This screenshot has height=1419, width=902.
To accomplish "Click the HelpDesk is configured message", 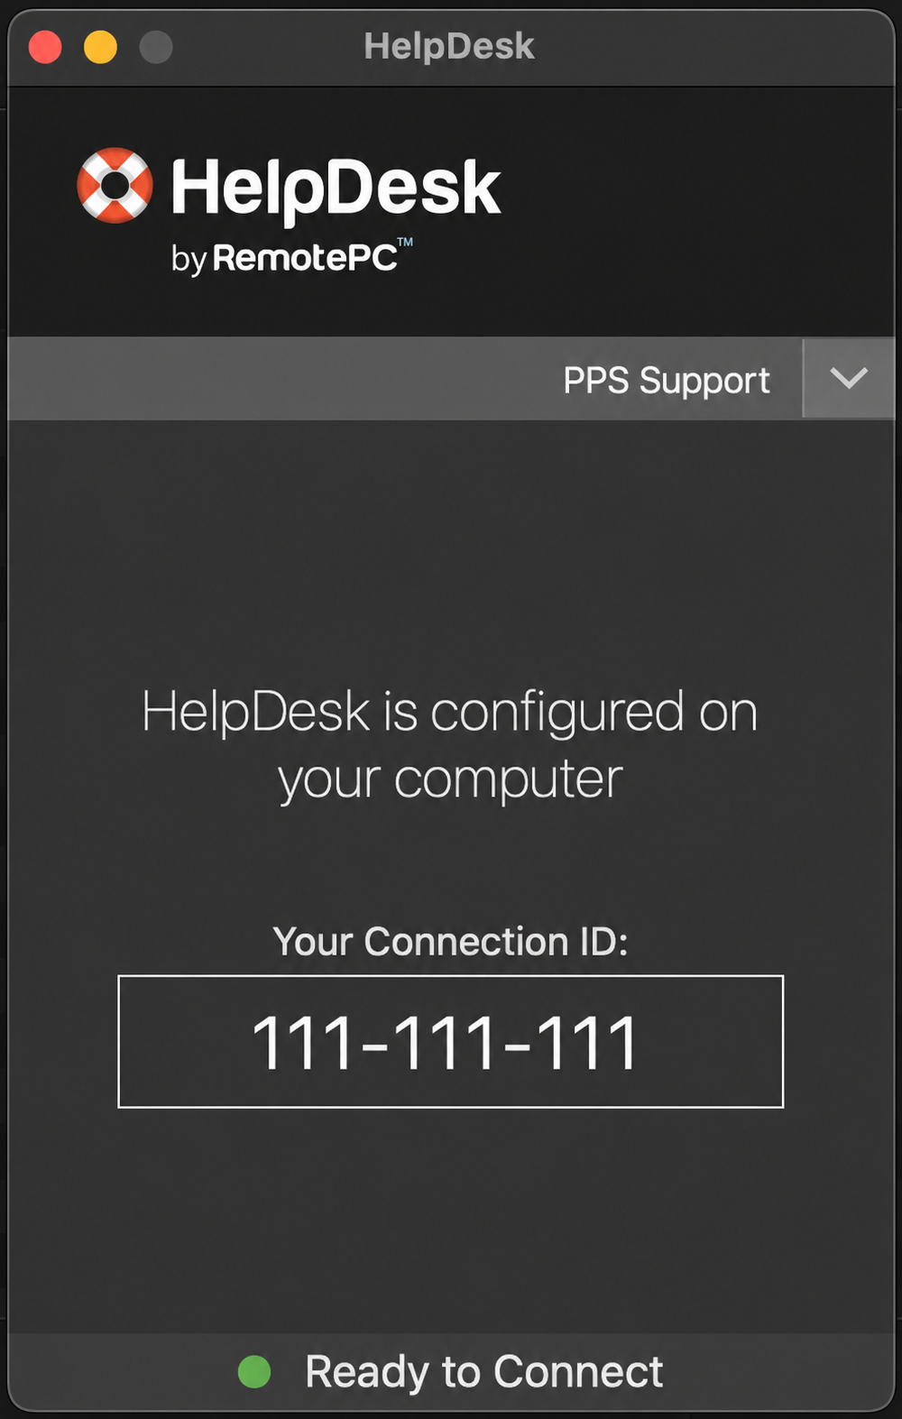I will pos(450,744).
